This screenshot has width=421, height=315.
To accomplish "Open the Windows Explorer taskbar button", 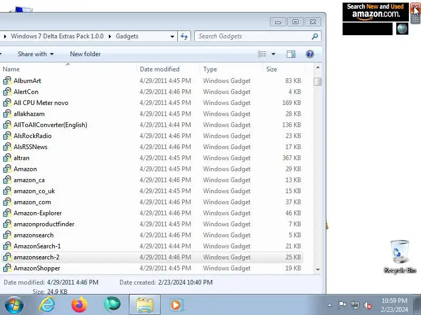I will [x=145, y=305].
